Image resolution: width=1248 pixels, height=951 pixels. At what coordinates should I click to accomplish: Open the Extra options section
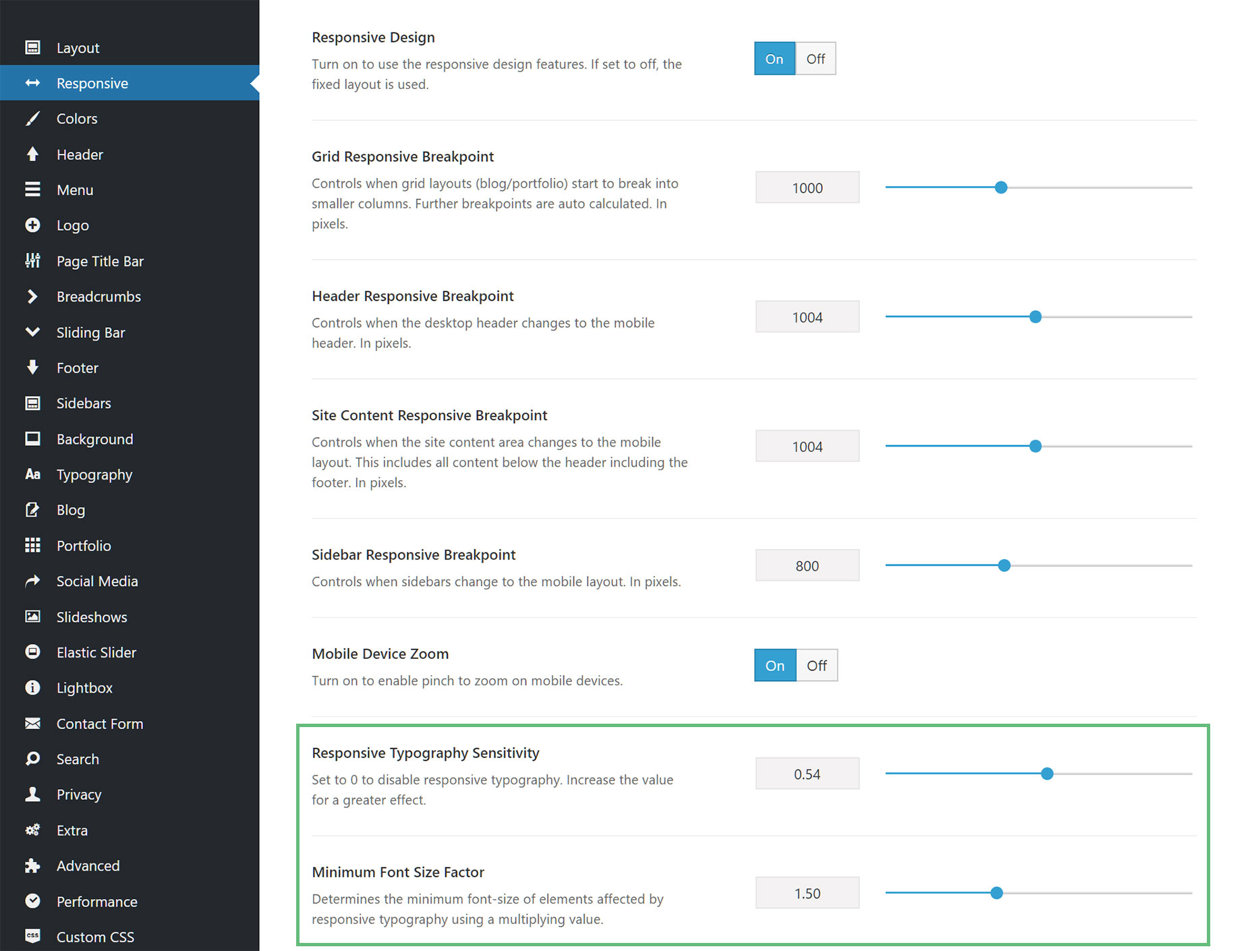point(130,830)
